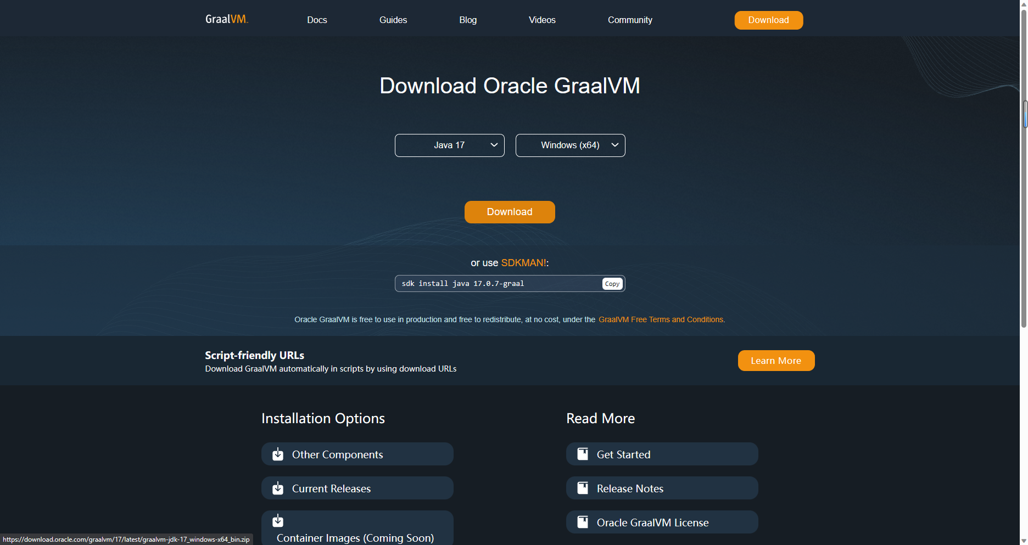This screenshot has width=1028, height=545.
Task: Click book icon beside Release Notes
Action: [583, 488]
